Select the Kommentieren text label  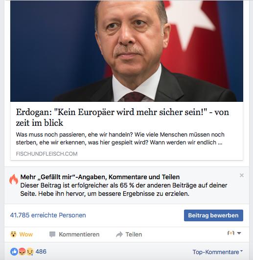coord(79,235)
